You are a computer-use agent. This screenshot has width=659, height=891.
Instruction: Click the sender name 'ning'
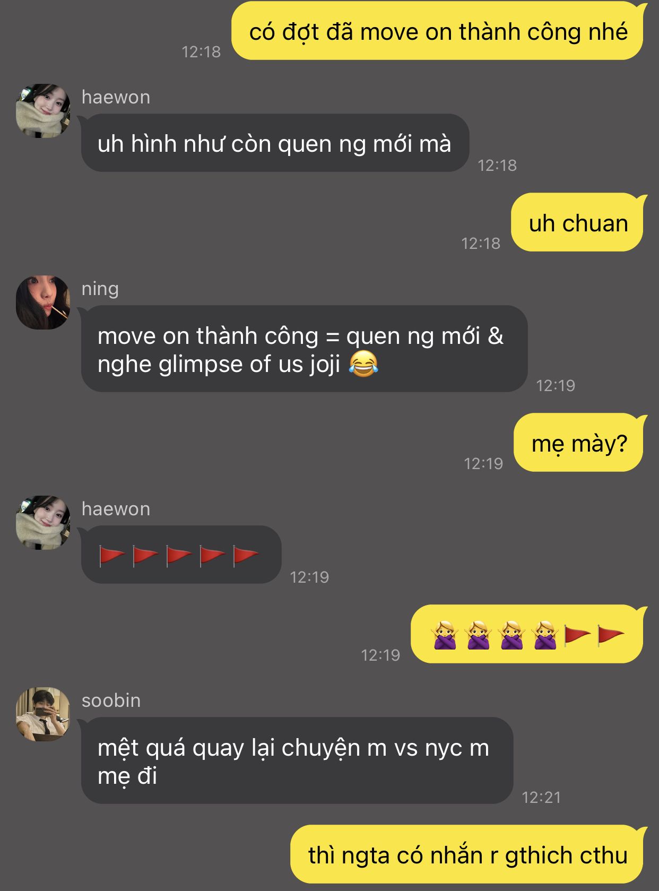point(100,289)
